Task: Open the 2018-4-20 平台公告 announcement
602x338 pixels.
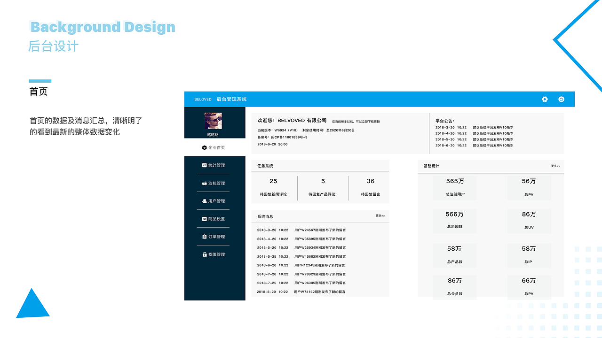Action: [475, 133]
